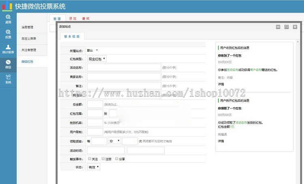The height and width of the screenshot is (184, 304).
Task: Click the 活动时间 start date field
Action: tap(106, 150)
